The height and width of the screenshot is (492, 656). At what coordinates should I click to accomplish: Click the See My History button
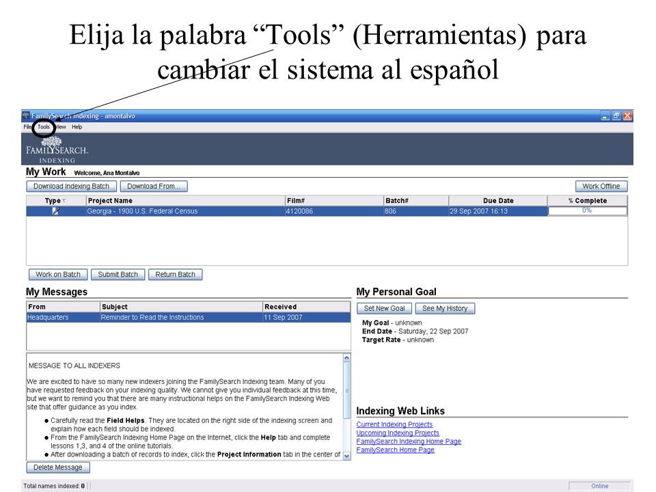pyautogui.click(x=445, y=308)
